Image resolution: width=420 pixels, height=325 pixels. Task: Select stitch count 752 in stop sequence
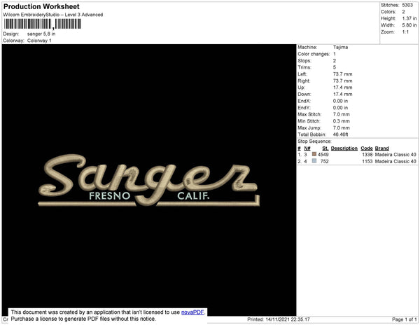click(324, 161)
